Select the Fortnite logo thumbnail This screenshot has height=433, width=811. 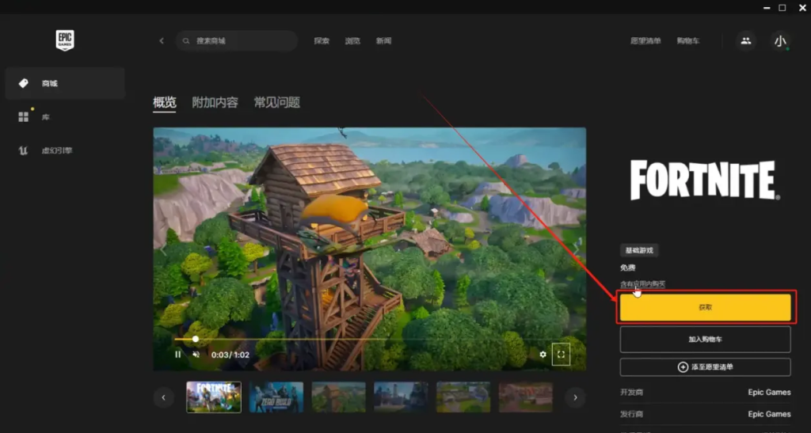pos(214,397)
